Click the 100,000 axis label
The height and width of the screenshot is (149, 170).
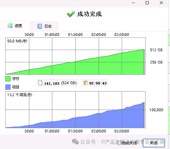point(156,110)
